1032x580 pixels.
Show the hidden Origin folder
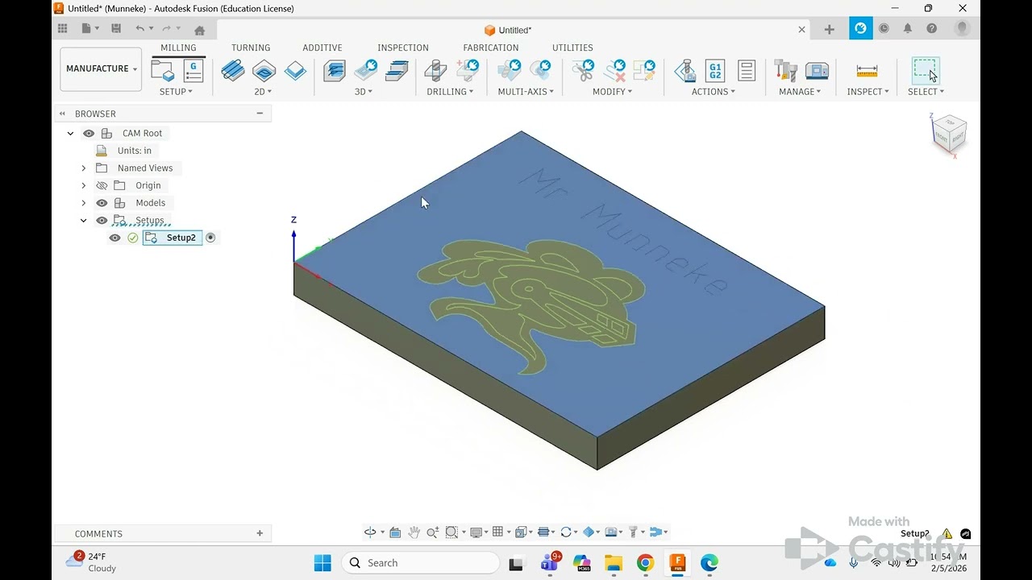(x=102, y=185)
